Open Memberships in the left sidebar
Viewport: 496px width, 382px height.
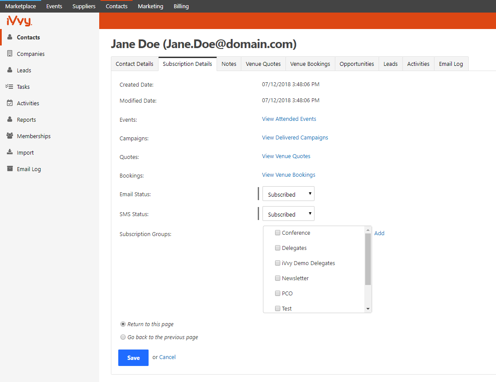[50, 136]
